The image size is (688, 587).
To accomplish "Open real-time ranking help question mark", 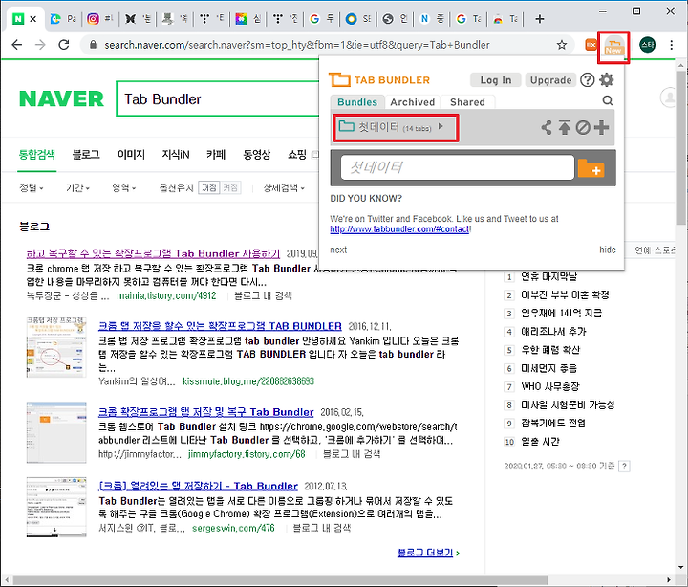I will [x=624, y=467].
